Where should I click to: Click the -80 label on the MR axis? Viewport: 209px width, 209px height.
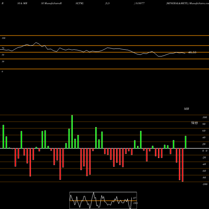coord(204,178)
